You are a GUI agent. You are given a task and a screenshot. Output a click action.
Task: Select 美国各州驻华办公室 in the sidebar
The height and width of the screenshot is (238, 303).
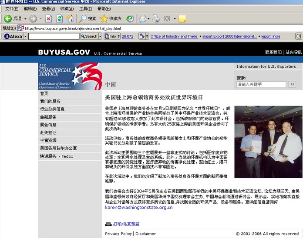pos(70,148)
